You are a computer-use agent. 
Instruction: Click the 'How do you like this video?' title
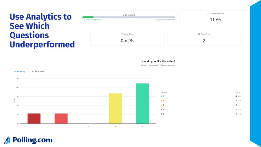click(x=158, y=61)
